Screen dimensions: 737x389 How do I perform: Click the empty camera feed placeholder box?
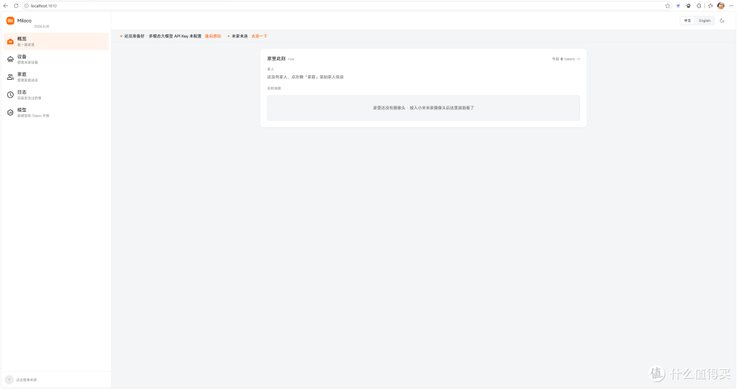coord(423,108)
